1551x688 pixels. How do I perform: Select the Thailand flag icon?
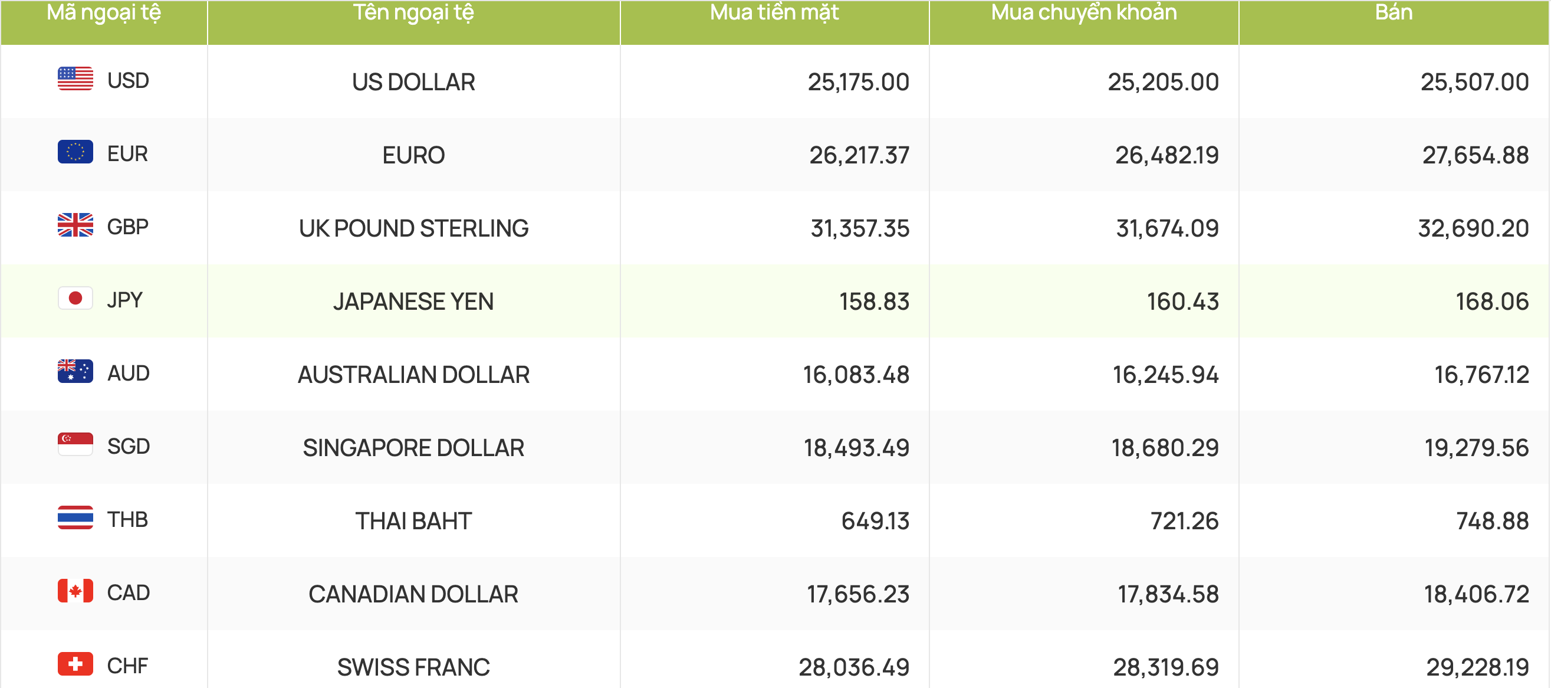[x=75, y=518]
